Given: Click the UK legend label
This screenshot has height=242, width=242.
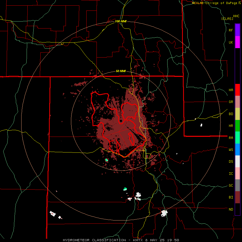Looking at the screenshot, I should point(231,42).
